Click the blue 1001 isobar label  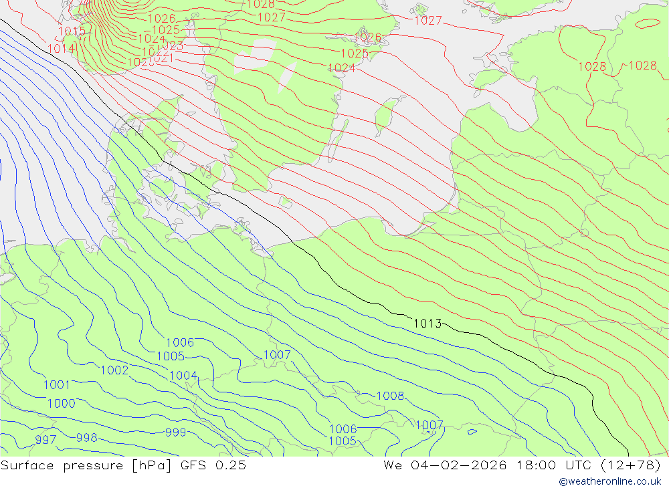[x=57, y=385]
